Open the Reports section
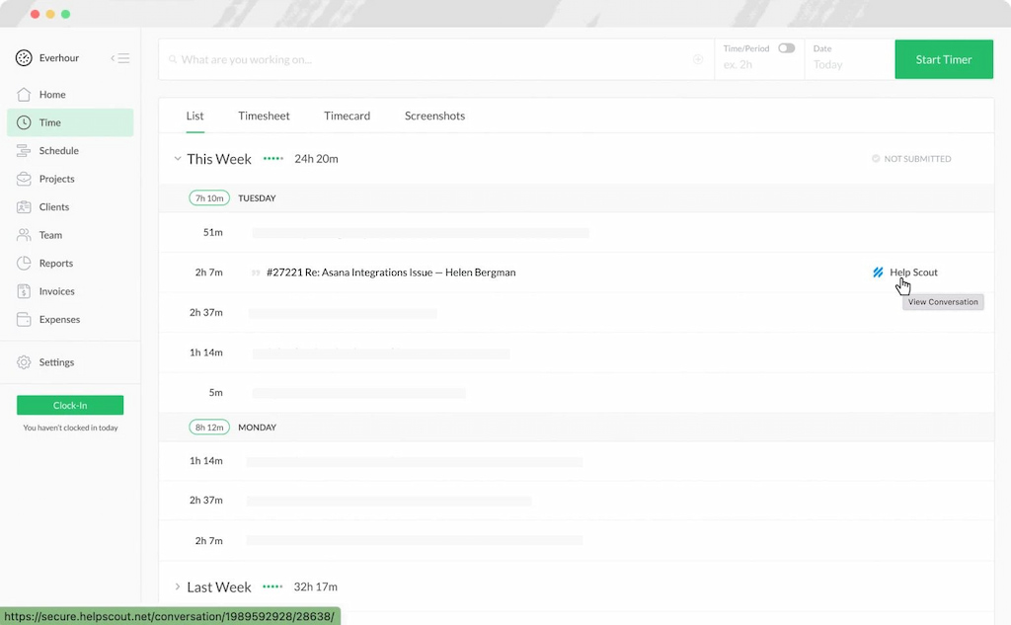The image size is (1011, 625). (x=54, y=263)
